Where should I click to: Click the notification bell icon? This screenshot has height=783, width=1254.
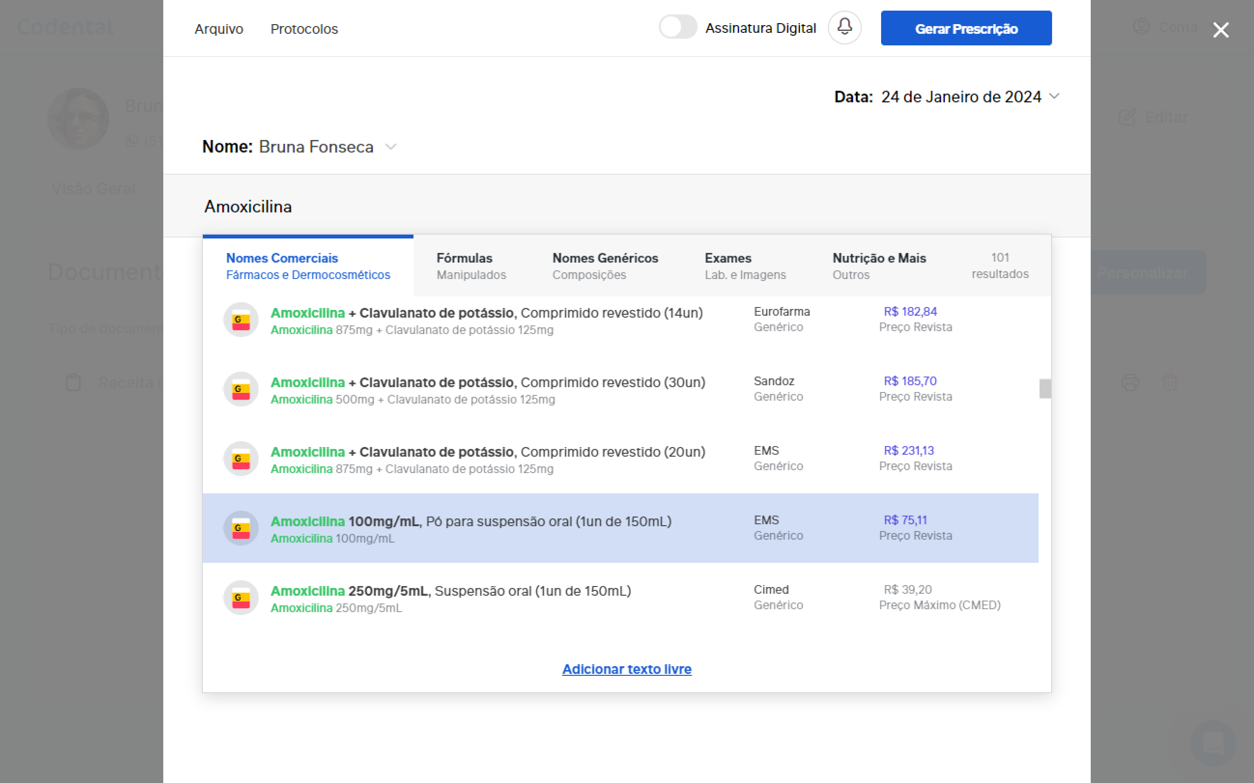pyautogui.click(x=844, y=28)
